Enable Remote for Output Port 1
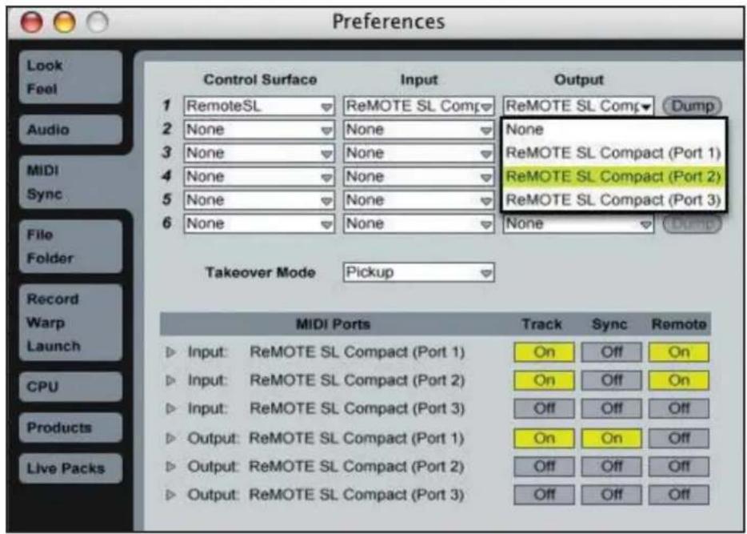Viewport: 747px width, 534px height. click(x=678, y=438)
